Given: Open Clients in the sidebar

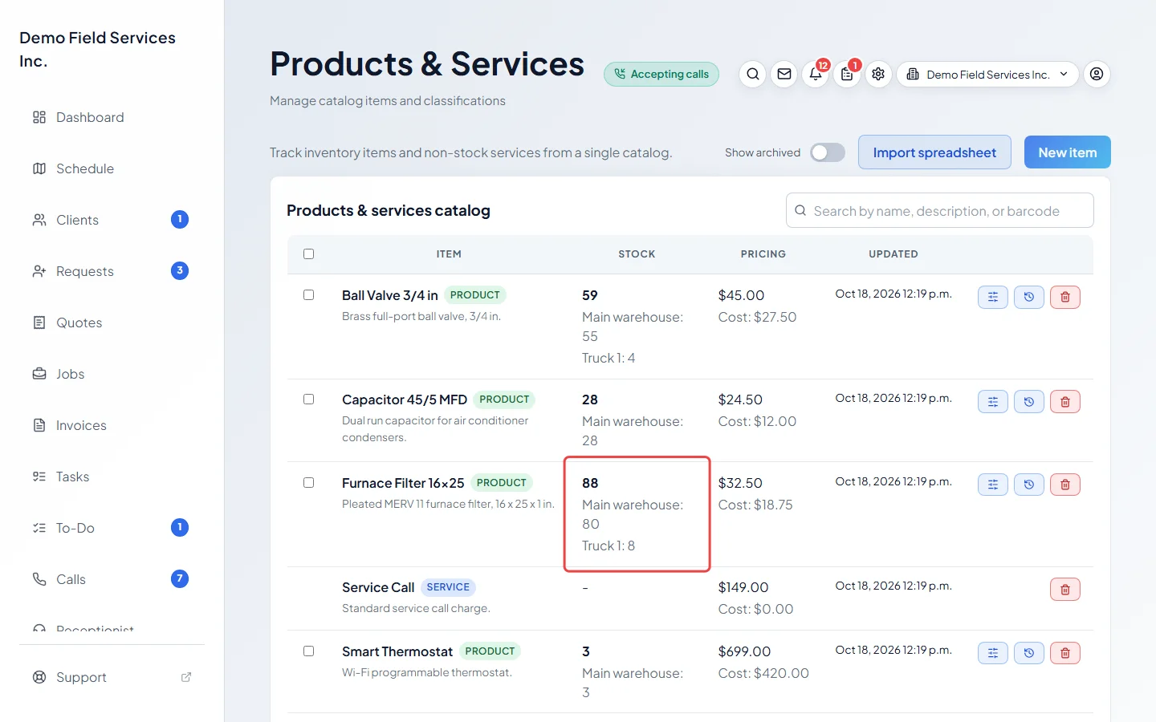Looking at the screenshot, I should click(x=112, y=220).
